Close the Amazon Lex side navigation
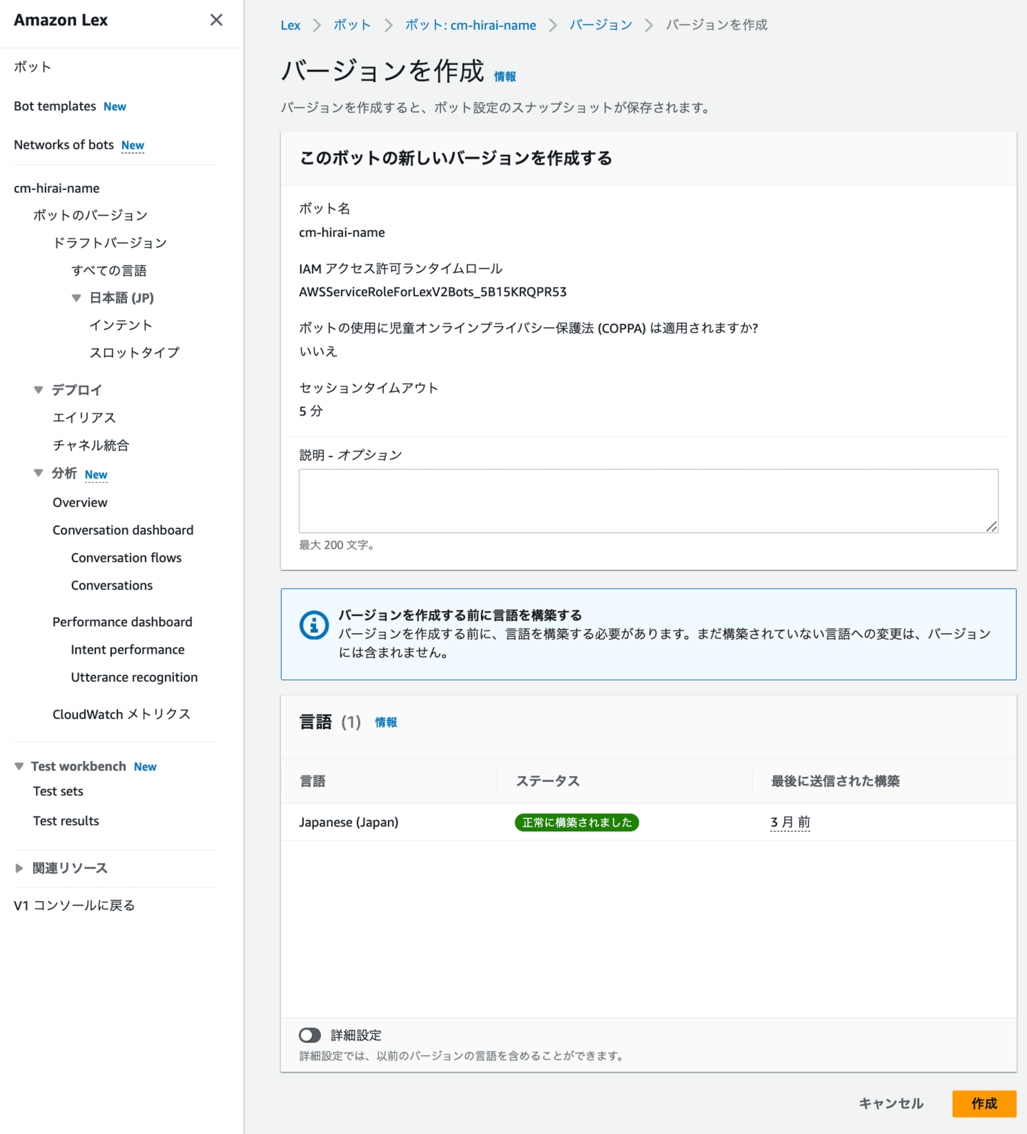The width and height of the screenshot is (1027, 1134). coord(216,20)
